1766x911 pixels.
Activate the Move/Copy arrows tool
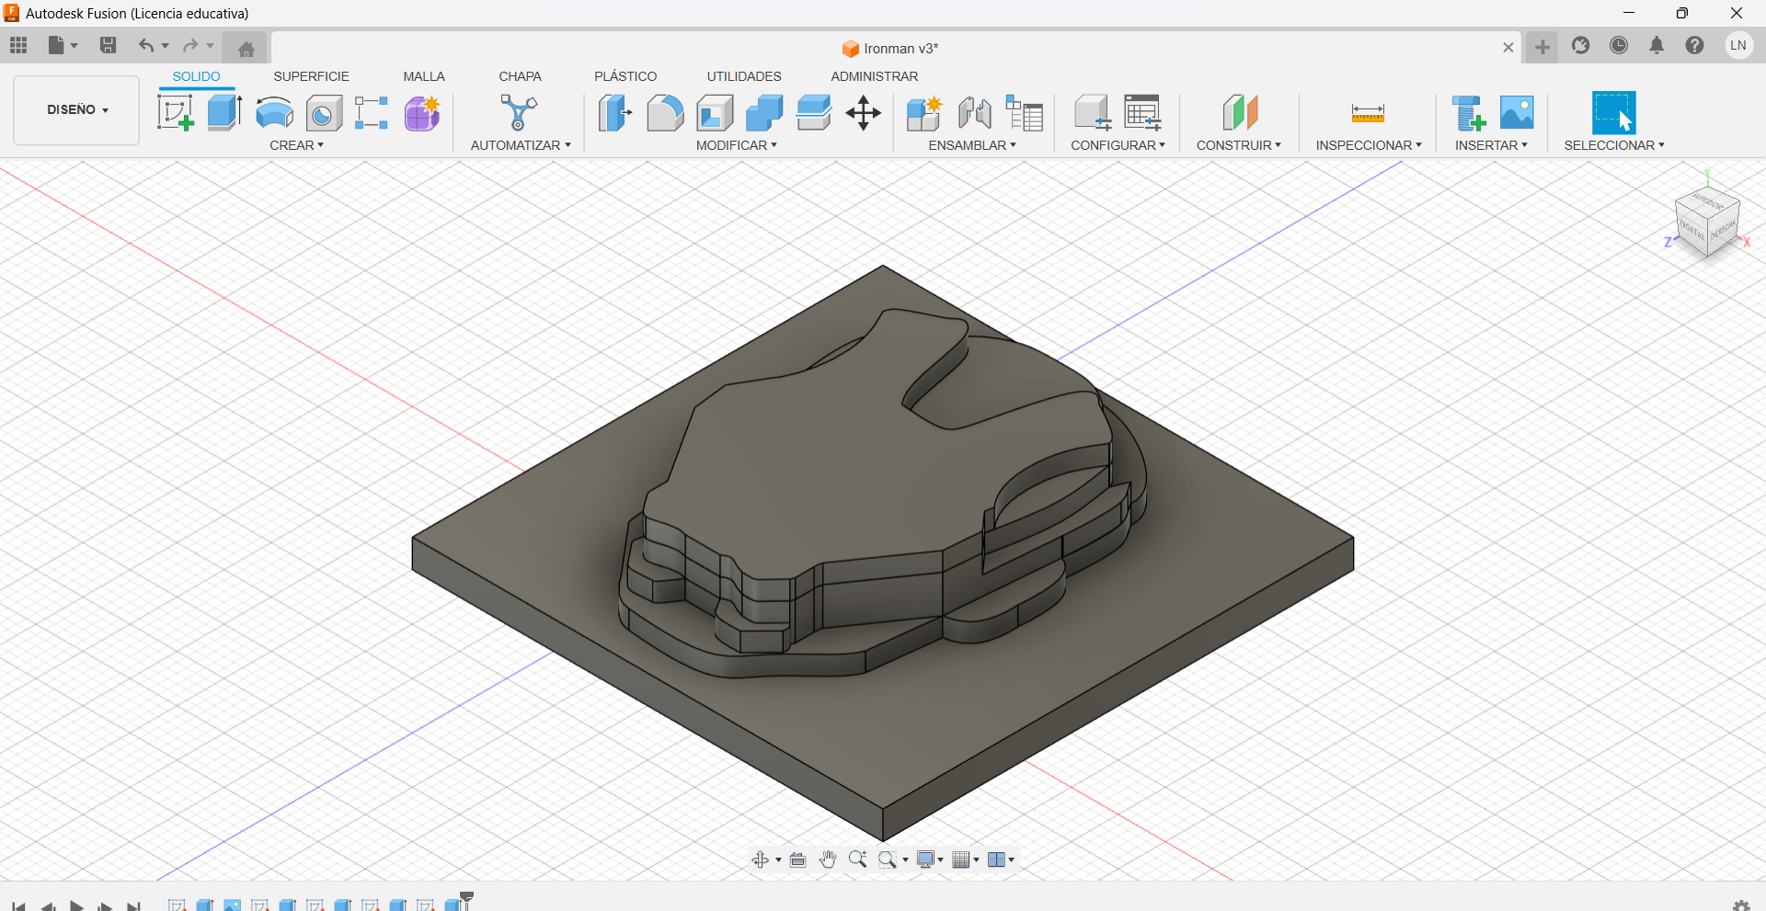[x=863, y=113]
